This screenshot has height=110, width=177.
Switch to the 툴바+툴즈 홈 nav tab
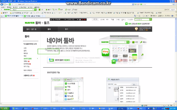31,29
